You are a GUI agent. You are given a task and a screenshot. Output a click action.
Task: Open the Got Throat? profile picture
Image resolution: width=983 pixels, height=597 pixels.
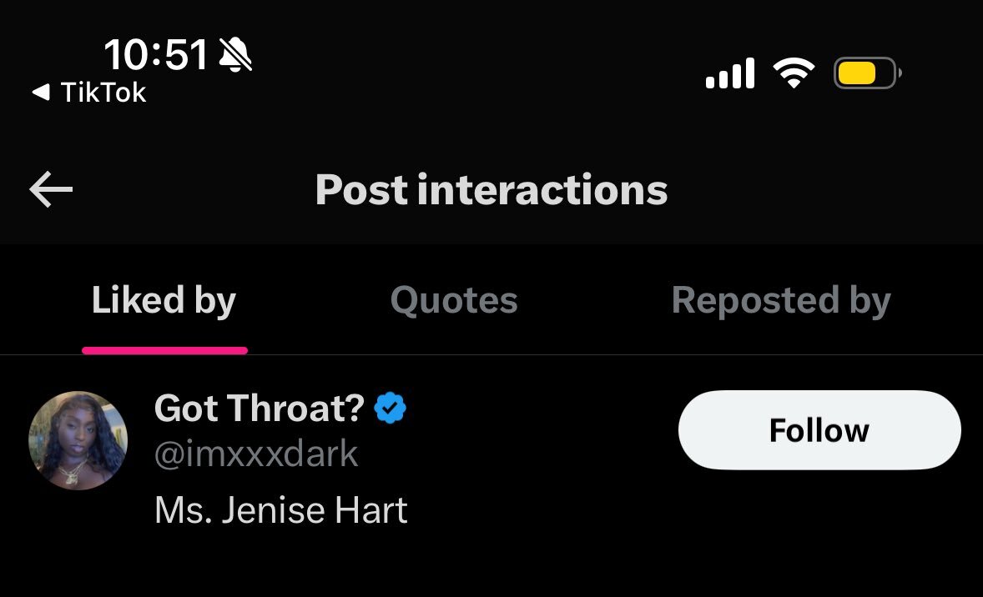coord(78,440)
